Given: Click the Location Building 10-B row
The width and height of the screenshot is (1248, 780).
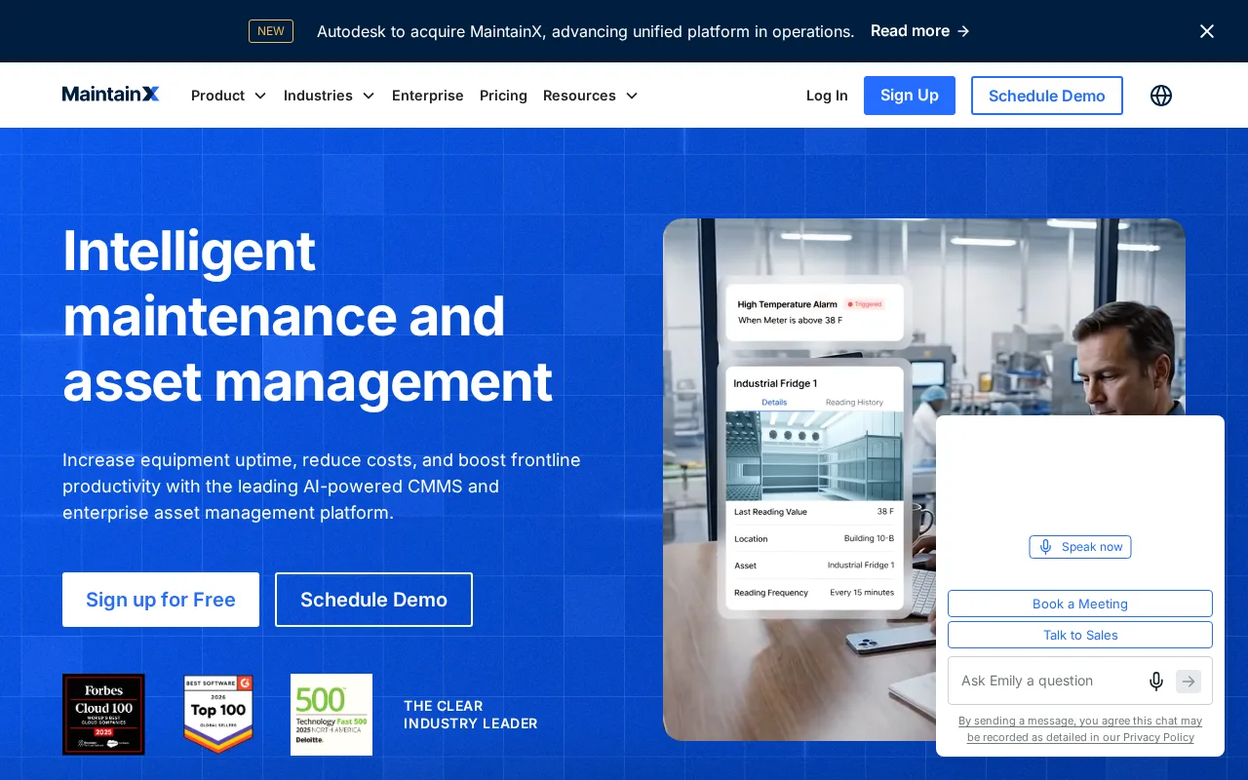Looking at the screenshot, I should [x=814, y=538].
